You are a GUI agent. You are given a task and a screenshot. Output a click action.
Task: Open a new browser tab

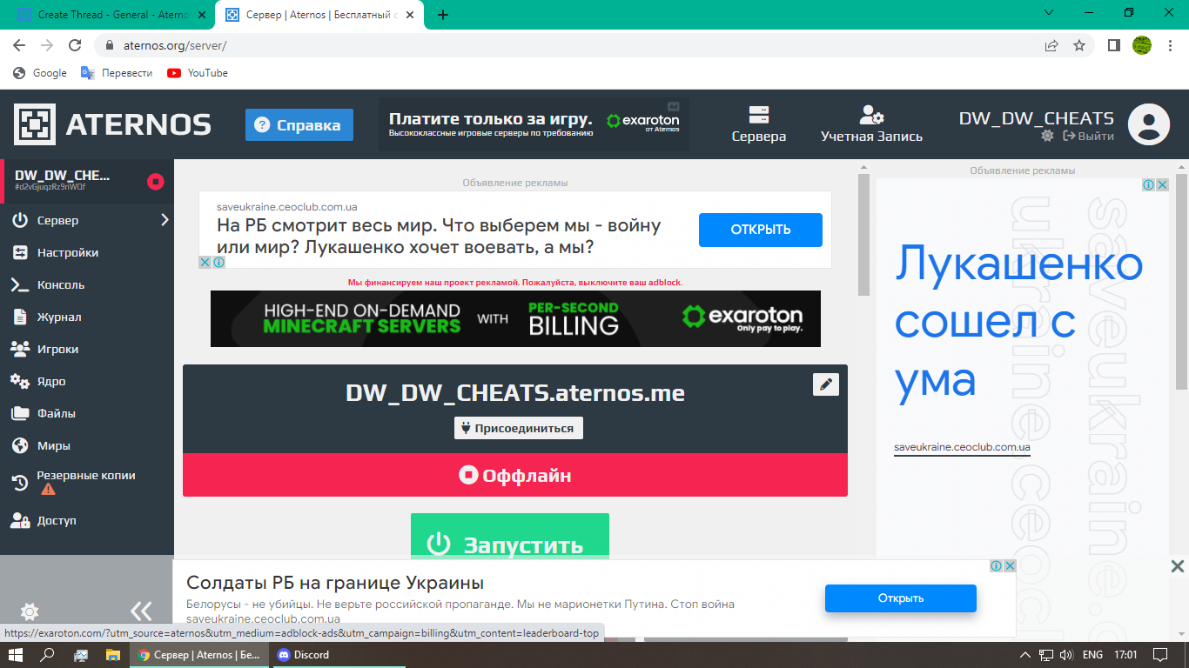(443, 15)
